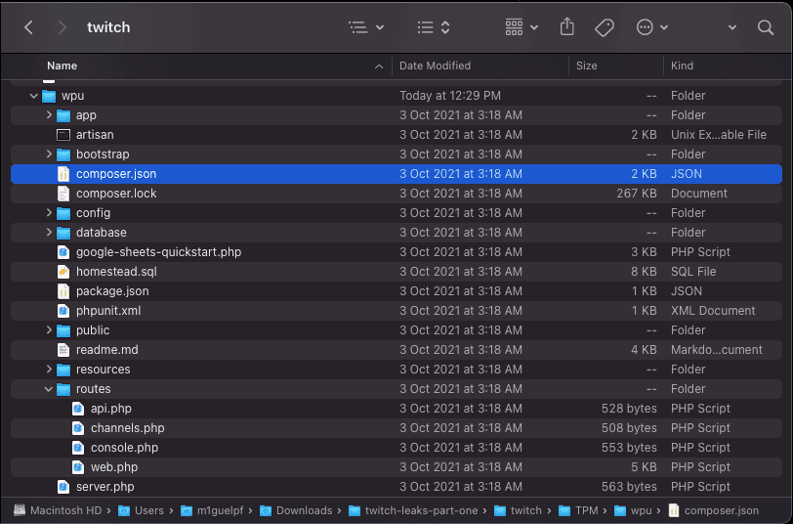Expand the database folder
The height and width of the screenshot is (524, 793).
[x=49, y=233]
